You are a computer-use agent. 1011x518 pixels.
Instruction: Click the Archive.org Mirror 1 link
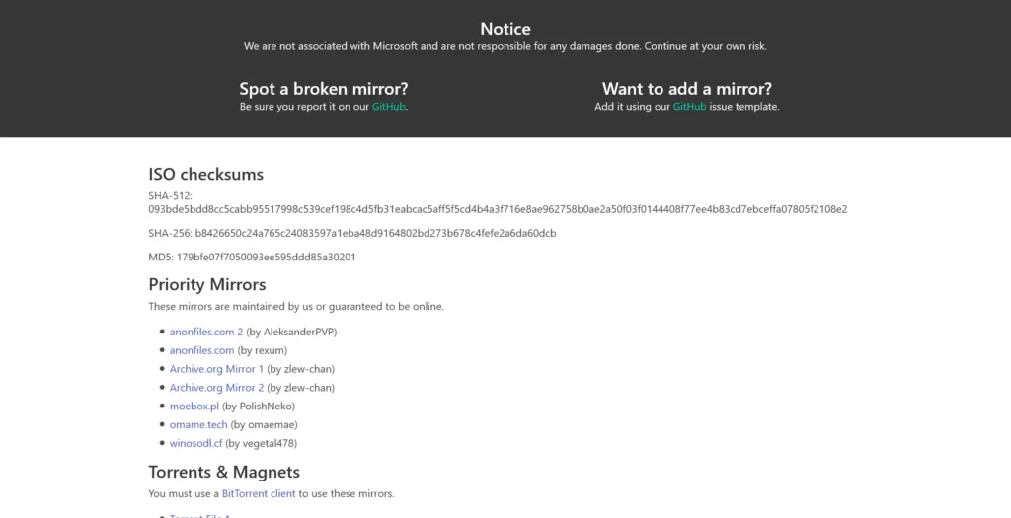[x=216, y=369]
